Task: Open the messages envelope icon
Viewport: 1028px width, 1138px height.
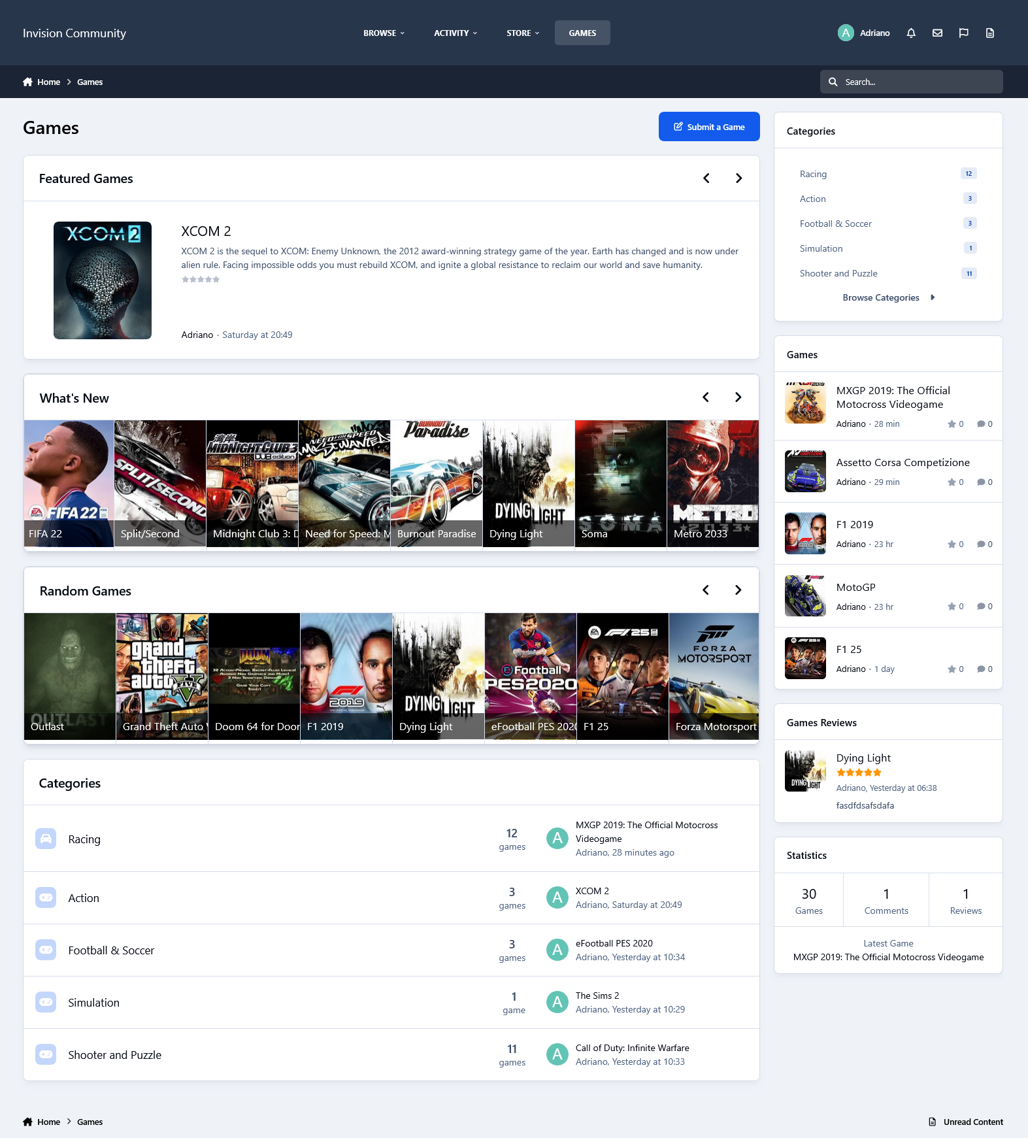Action: [937, 33]
